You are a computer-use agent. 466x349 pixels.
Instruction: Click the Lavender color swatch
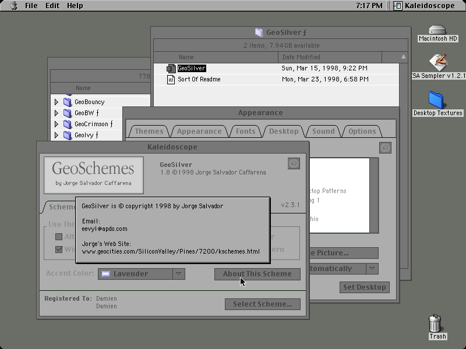point(106,273)
